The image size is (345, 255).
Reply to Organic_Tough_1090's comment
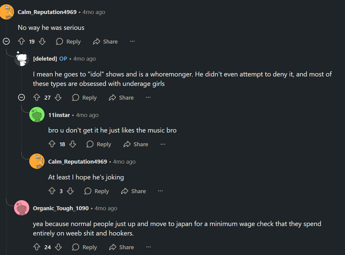click(84, 247)
